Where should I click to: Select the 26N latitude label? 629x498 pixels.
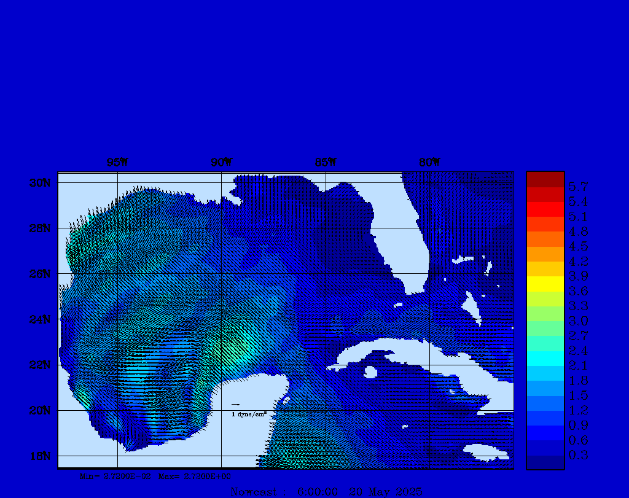tap(39, 274)
